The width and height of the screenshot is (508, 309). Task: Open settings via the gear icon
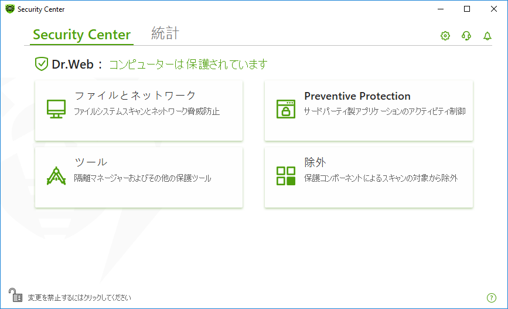pyautogui.click(x=445, y=36)
